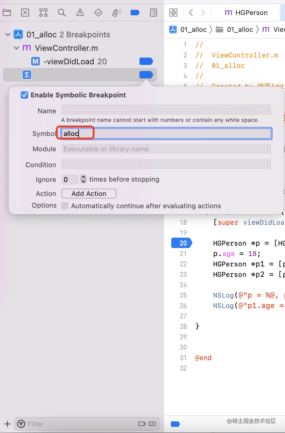
Task: Open the Test navigator diamond icon
Action: coord(98,13)
